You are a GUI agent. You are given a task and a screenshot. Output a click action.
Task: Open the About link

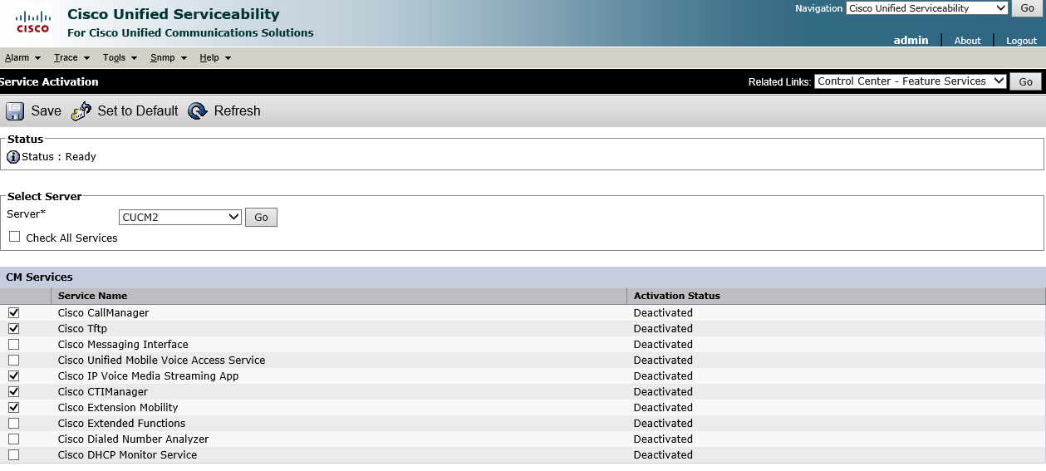pyautogui.click(x=967, y=41)
